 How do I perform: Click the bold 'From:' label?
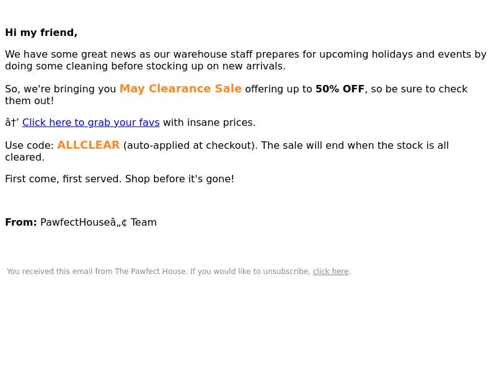pos(21,222)
